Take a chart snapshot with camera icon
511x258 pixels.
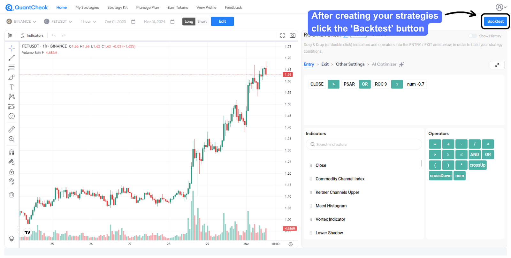(x=292, y=35)
